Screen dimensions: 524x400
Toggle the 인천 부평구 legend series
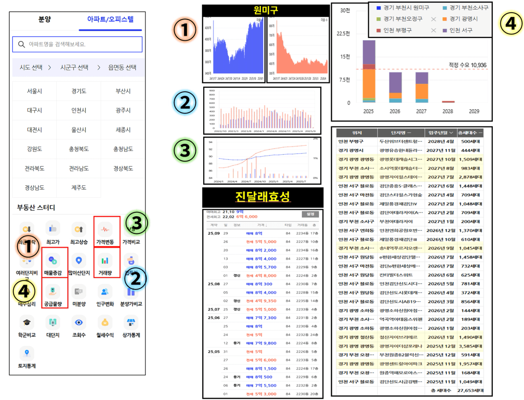coord(394,30)
